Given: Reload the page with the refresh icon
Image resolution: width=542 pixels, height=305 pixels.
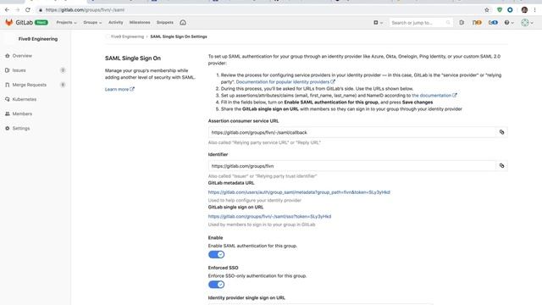Looking at the screenshot, I should pos(28,9).
